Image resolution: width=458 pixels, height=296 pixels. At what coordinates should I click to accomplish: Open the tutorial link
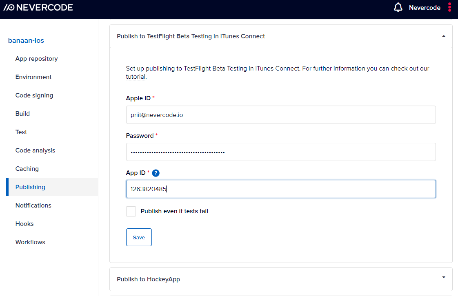point(136,77)
